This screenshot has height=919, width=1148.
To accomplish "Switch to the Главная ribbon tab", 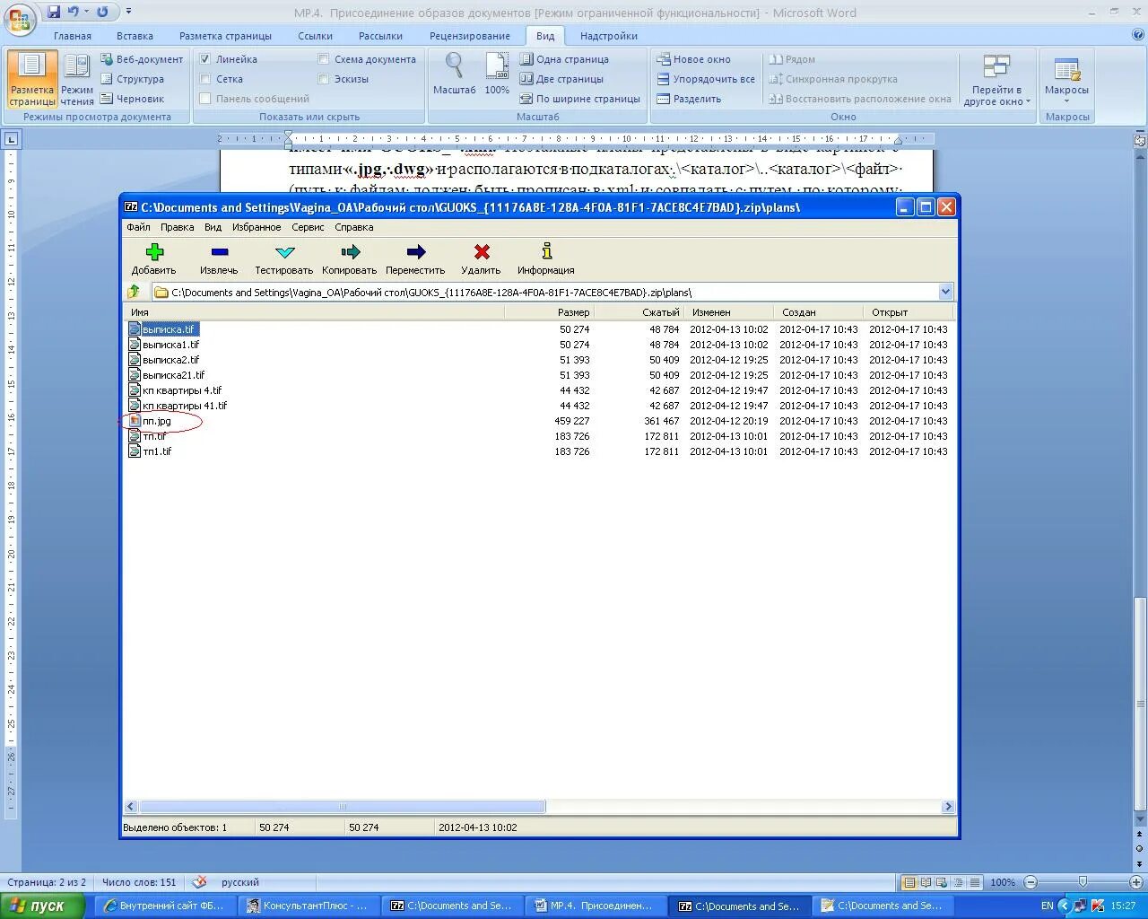I will pos(73,36).
